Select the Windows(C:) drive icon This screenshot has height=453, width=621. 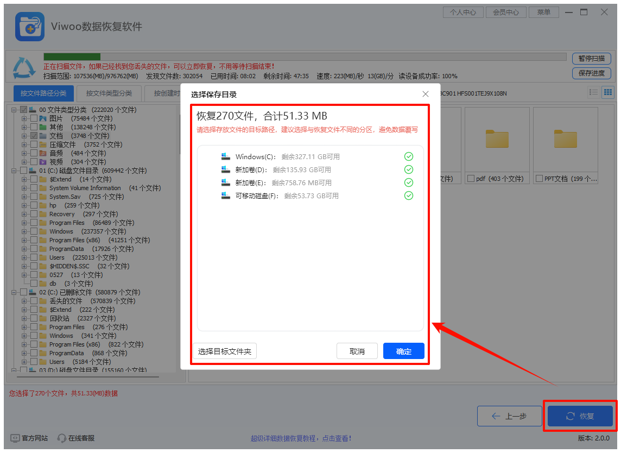[x=226, y=156]
